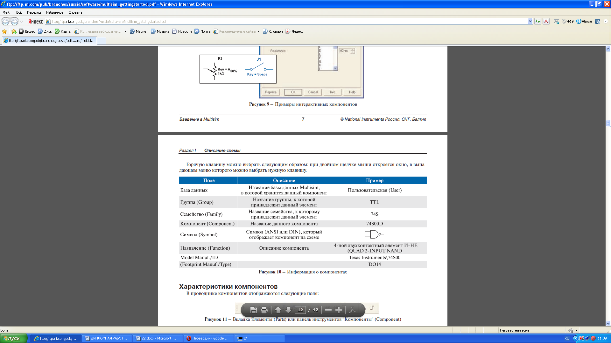Open Новости bookmark in favorites bar

click(x=182, y=31)
